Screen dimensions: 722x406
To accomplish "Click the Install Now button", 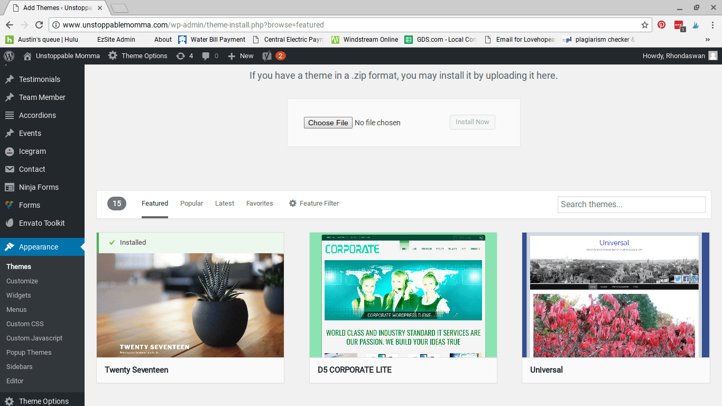I will [473, 122].
